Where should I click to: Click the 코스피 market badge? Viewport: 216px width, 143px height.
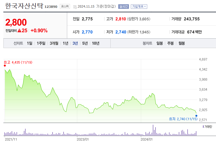(x=65, y=6)
